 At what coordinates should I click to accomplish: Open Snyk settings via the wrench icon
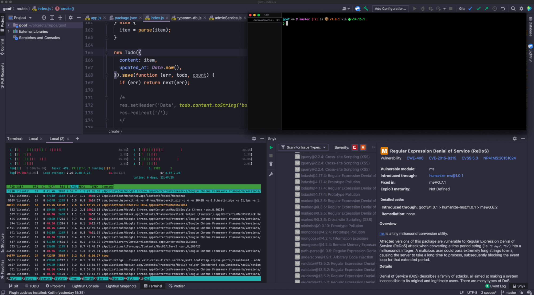(x=271, y=174)
